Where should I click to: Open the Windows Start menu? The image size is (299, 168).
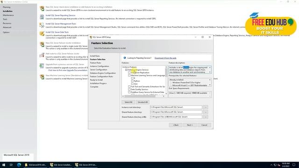point(4,165)
